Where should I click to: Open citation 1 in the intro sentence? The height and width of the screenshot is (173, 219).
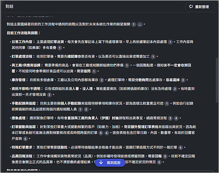[x=134, y=24]
